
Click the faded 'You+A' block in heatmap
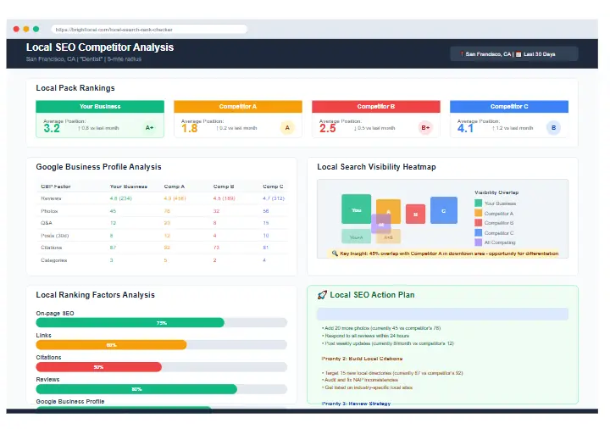356,237
